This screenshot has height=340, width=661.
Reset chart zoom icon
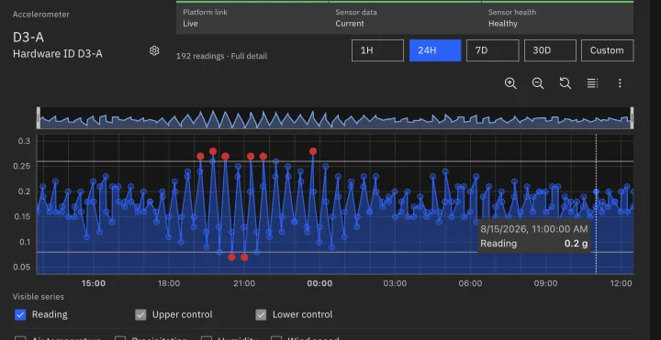pyautogui.click(x=566, y=83)
